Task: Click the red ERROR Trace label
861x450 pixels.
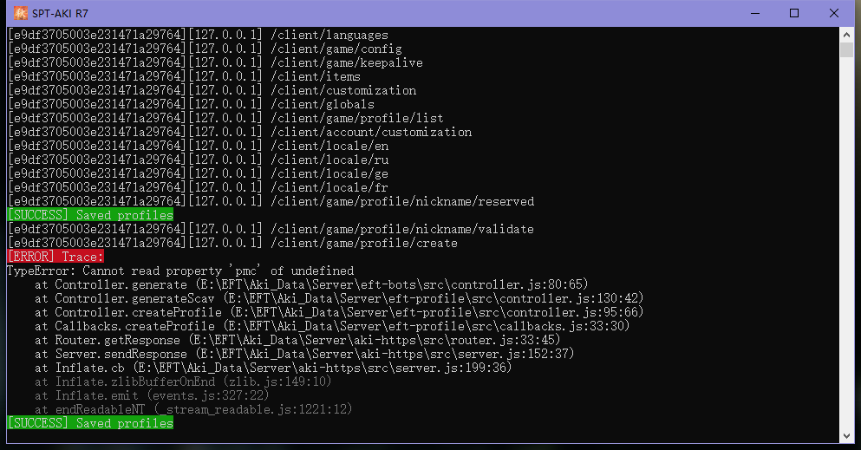Action: [x=55, y=257]
